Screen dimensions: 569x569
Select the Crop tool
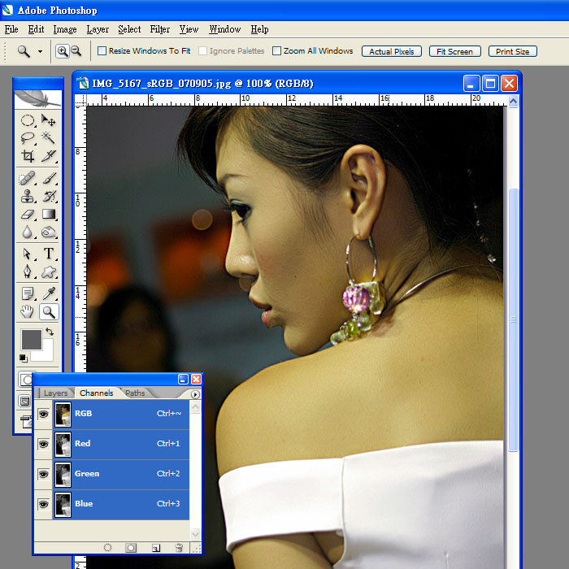pos(28,156)
